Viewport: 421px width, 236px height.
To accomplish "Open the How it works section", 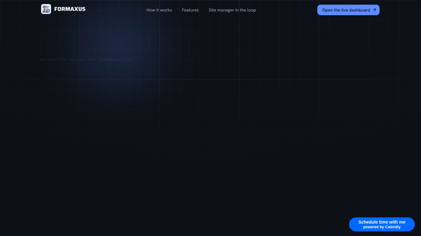I will (159, 10).
